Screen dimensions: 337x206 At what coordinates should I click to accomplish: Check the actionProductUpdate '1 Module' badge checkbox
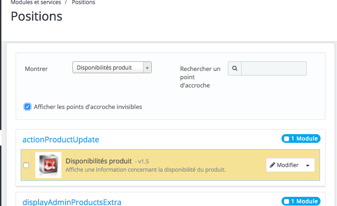(x=287, y=139)
